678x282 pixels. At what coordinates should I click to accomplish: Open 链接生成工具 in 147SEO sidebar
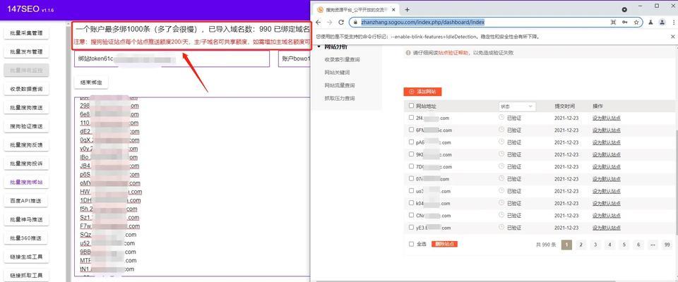pyautogui.click(x=26, y=257)
